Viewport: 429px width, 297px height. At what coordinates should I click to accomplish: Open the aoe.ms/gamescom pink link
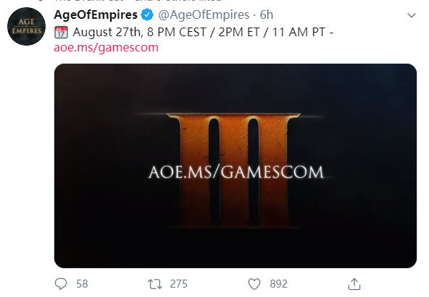(106, 47)
